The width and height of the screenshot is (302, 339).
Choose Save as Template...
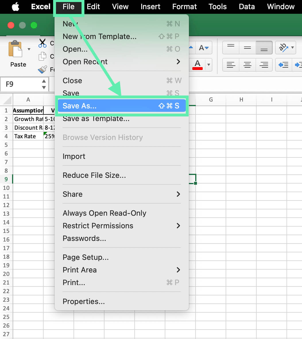pyautogui.click(x=122, y=118)
